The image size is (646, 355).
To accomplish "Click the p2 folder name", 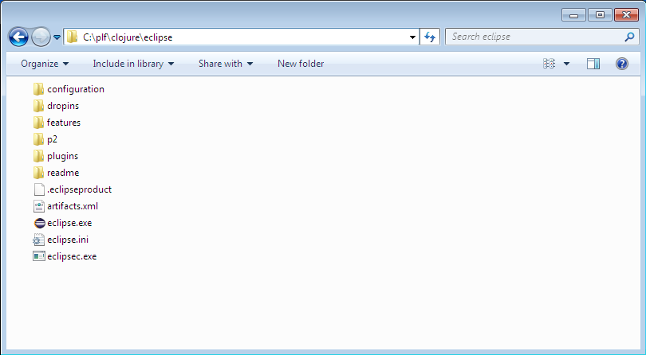I will [52, 139].
